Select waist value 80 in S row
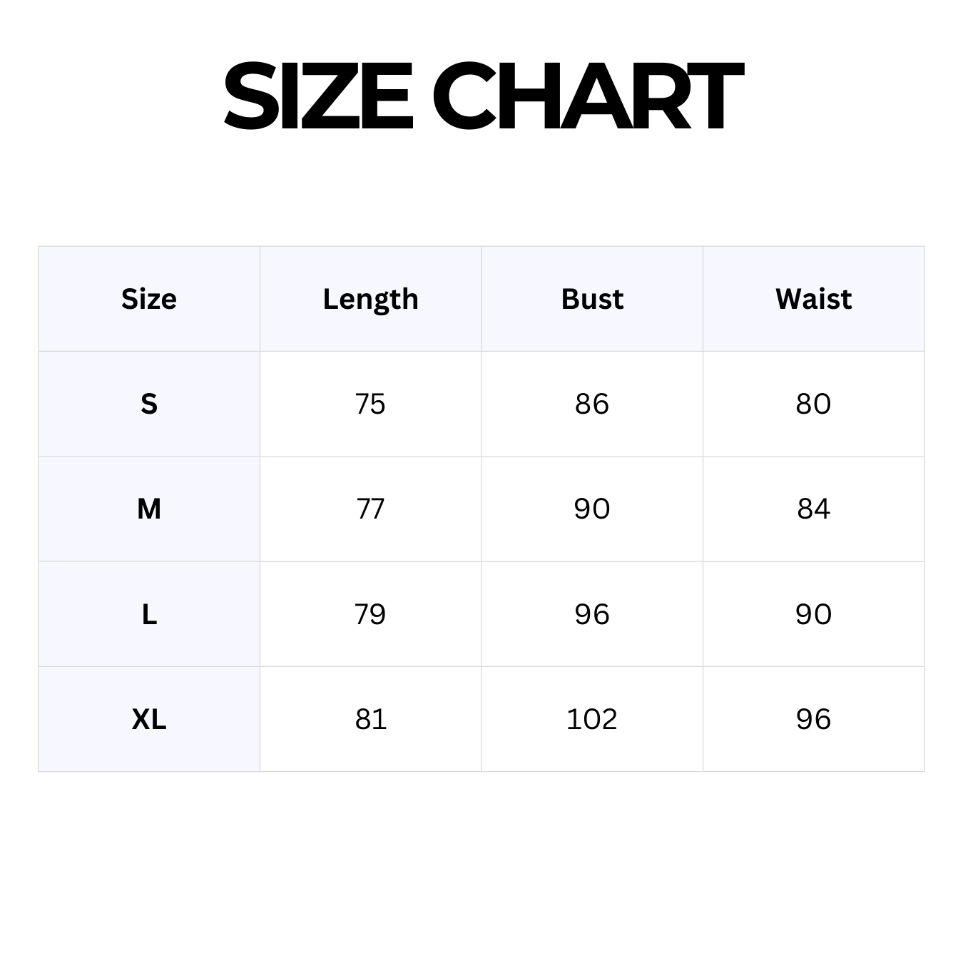This screenshot has height=963, width=963. point(813,404)
